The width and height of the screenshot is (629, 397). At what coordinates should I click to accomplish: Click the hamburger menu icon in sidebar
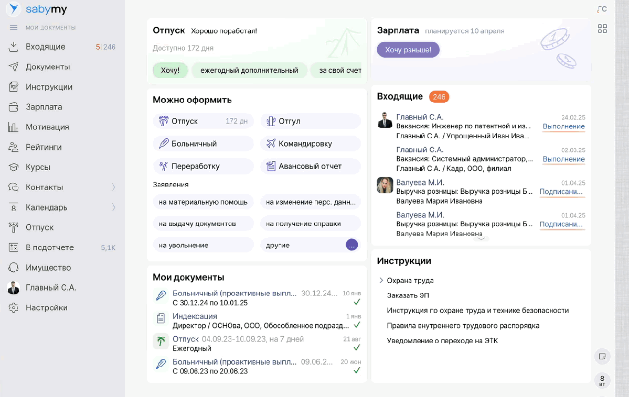[x=14, y=27]
